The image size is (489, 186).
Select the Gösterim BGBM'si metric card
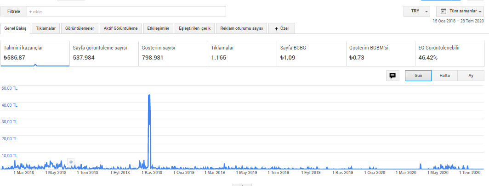[x=380, y=53]
